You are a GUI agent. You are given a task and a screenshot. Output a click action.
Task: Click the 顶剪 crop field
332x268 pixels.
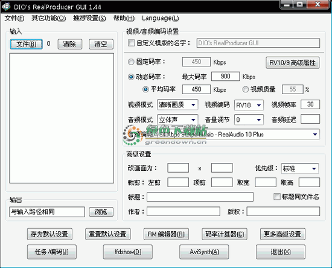coord(222,182)
